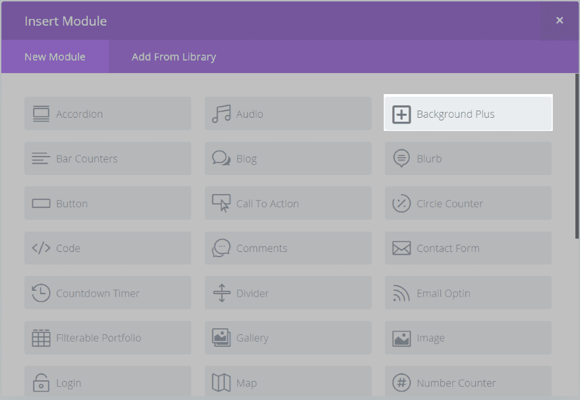This screenshot has height=400, width=580.
Task: Add the Call To Action module
Action: click(288, 204)
